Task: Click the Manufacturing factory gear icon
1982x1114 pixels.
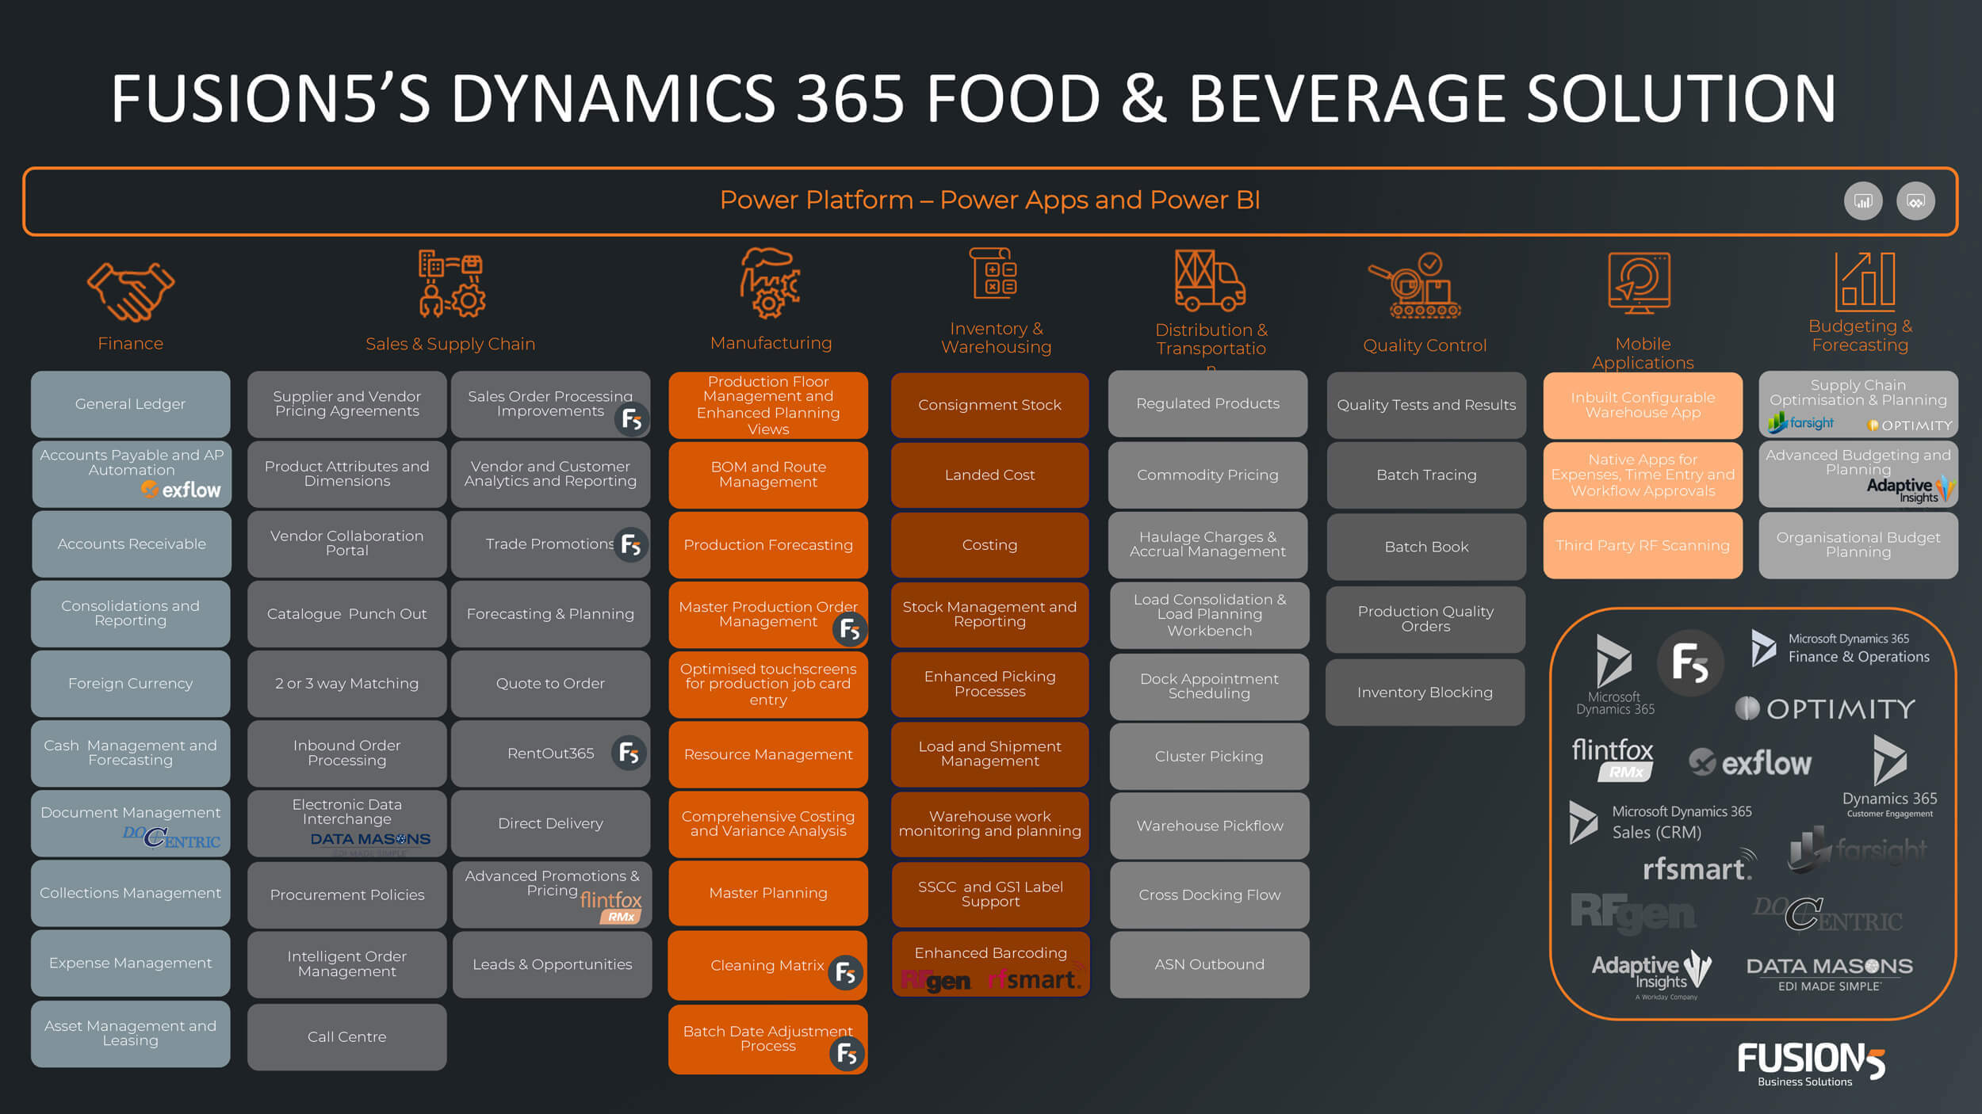Action: pyautogui.click(x=768, y=283)
